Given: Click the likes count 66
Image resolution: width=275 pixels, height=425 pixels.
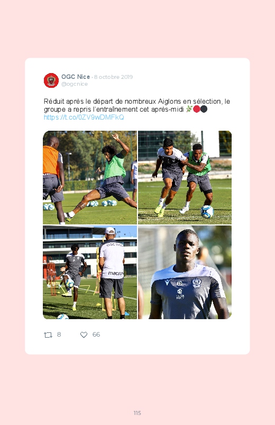Looking at the screenshot, I should point(96,334).
